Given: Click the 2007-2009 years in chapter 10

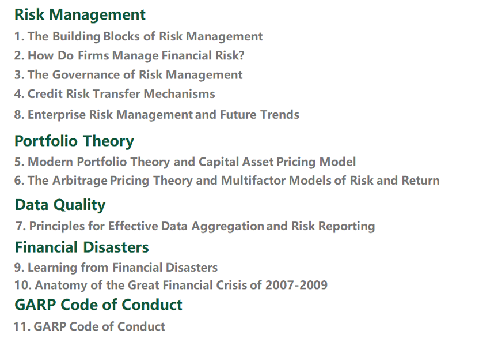Looking at the screenshot, I should coord(296,285).
